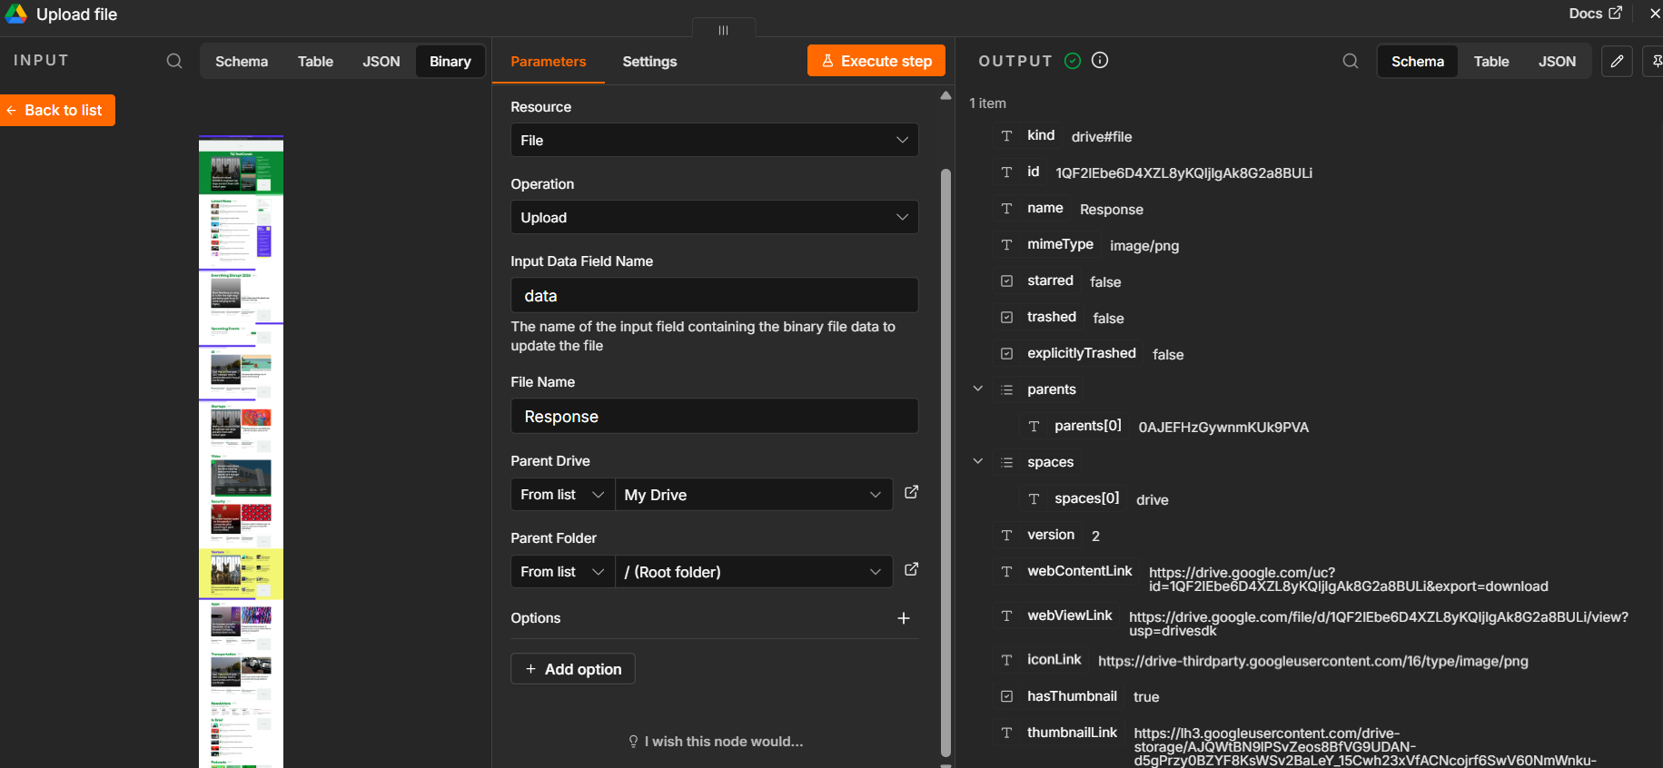Click the Docs external link

click(1595, 13)
